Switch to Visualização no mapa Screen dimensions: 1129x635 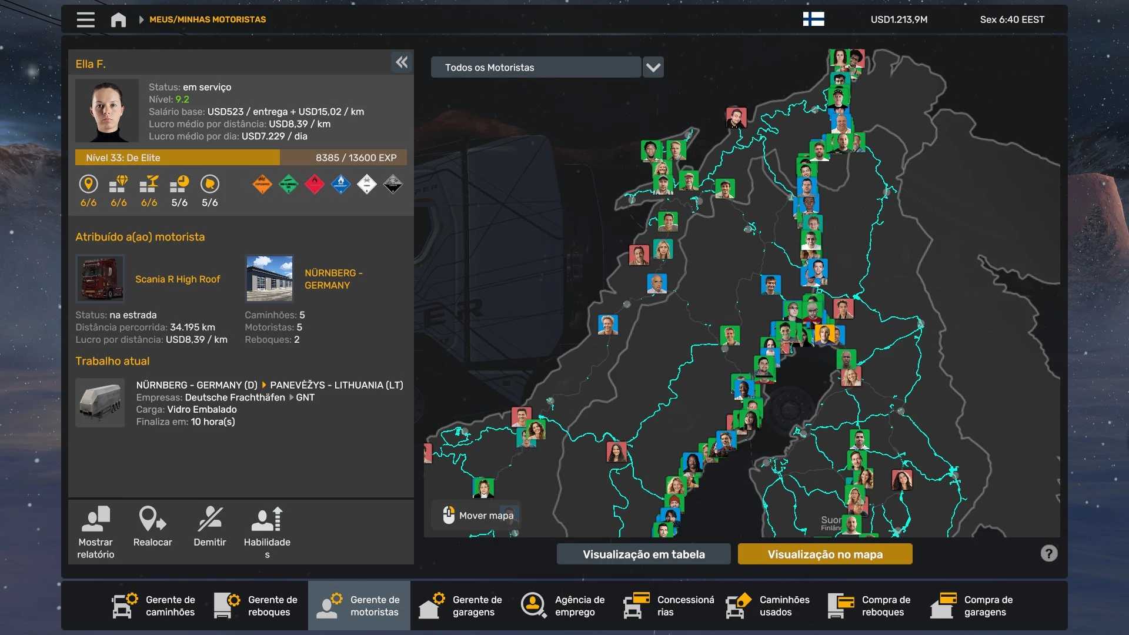(x=824, y=554)
